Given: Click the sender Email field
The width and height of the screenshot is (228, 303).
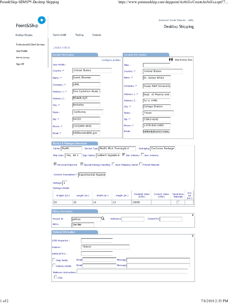Looking at the screenshot, I should [x=86, y=133].
